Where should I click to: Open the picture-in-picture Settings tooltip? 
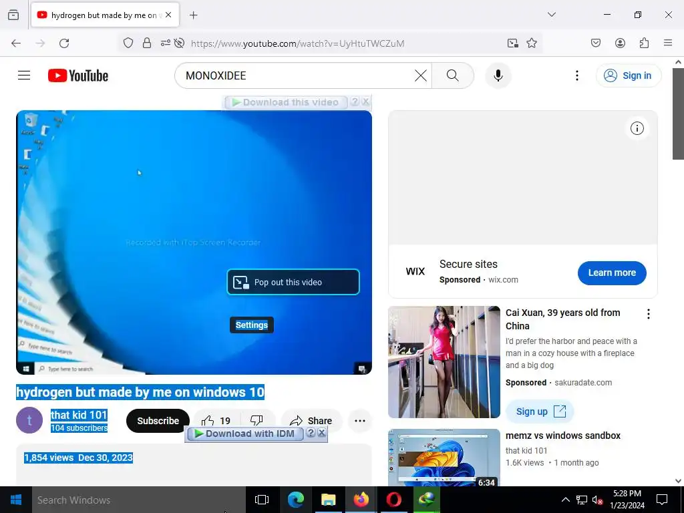(252, 325)
